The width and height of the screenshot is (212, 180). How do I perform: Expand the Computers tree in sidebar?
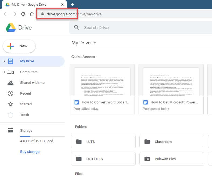coord(4,72)
